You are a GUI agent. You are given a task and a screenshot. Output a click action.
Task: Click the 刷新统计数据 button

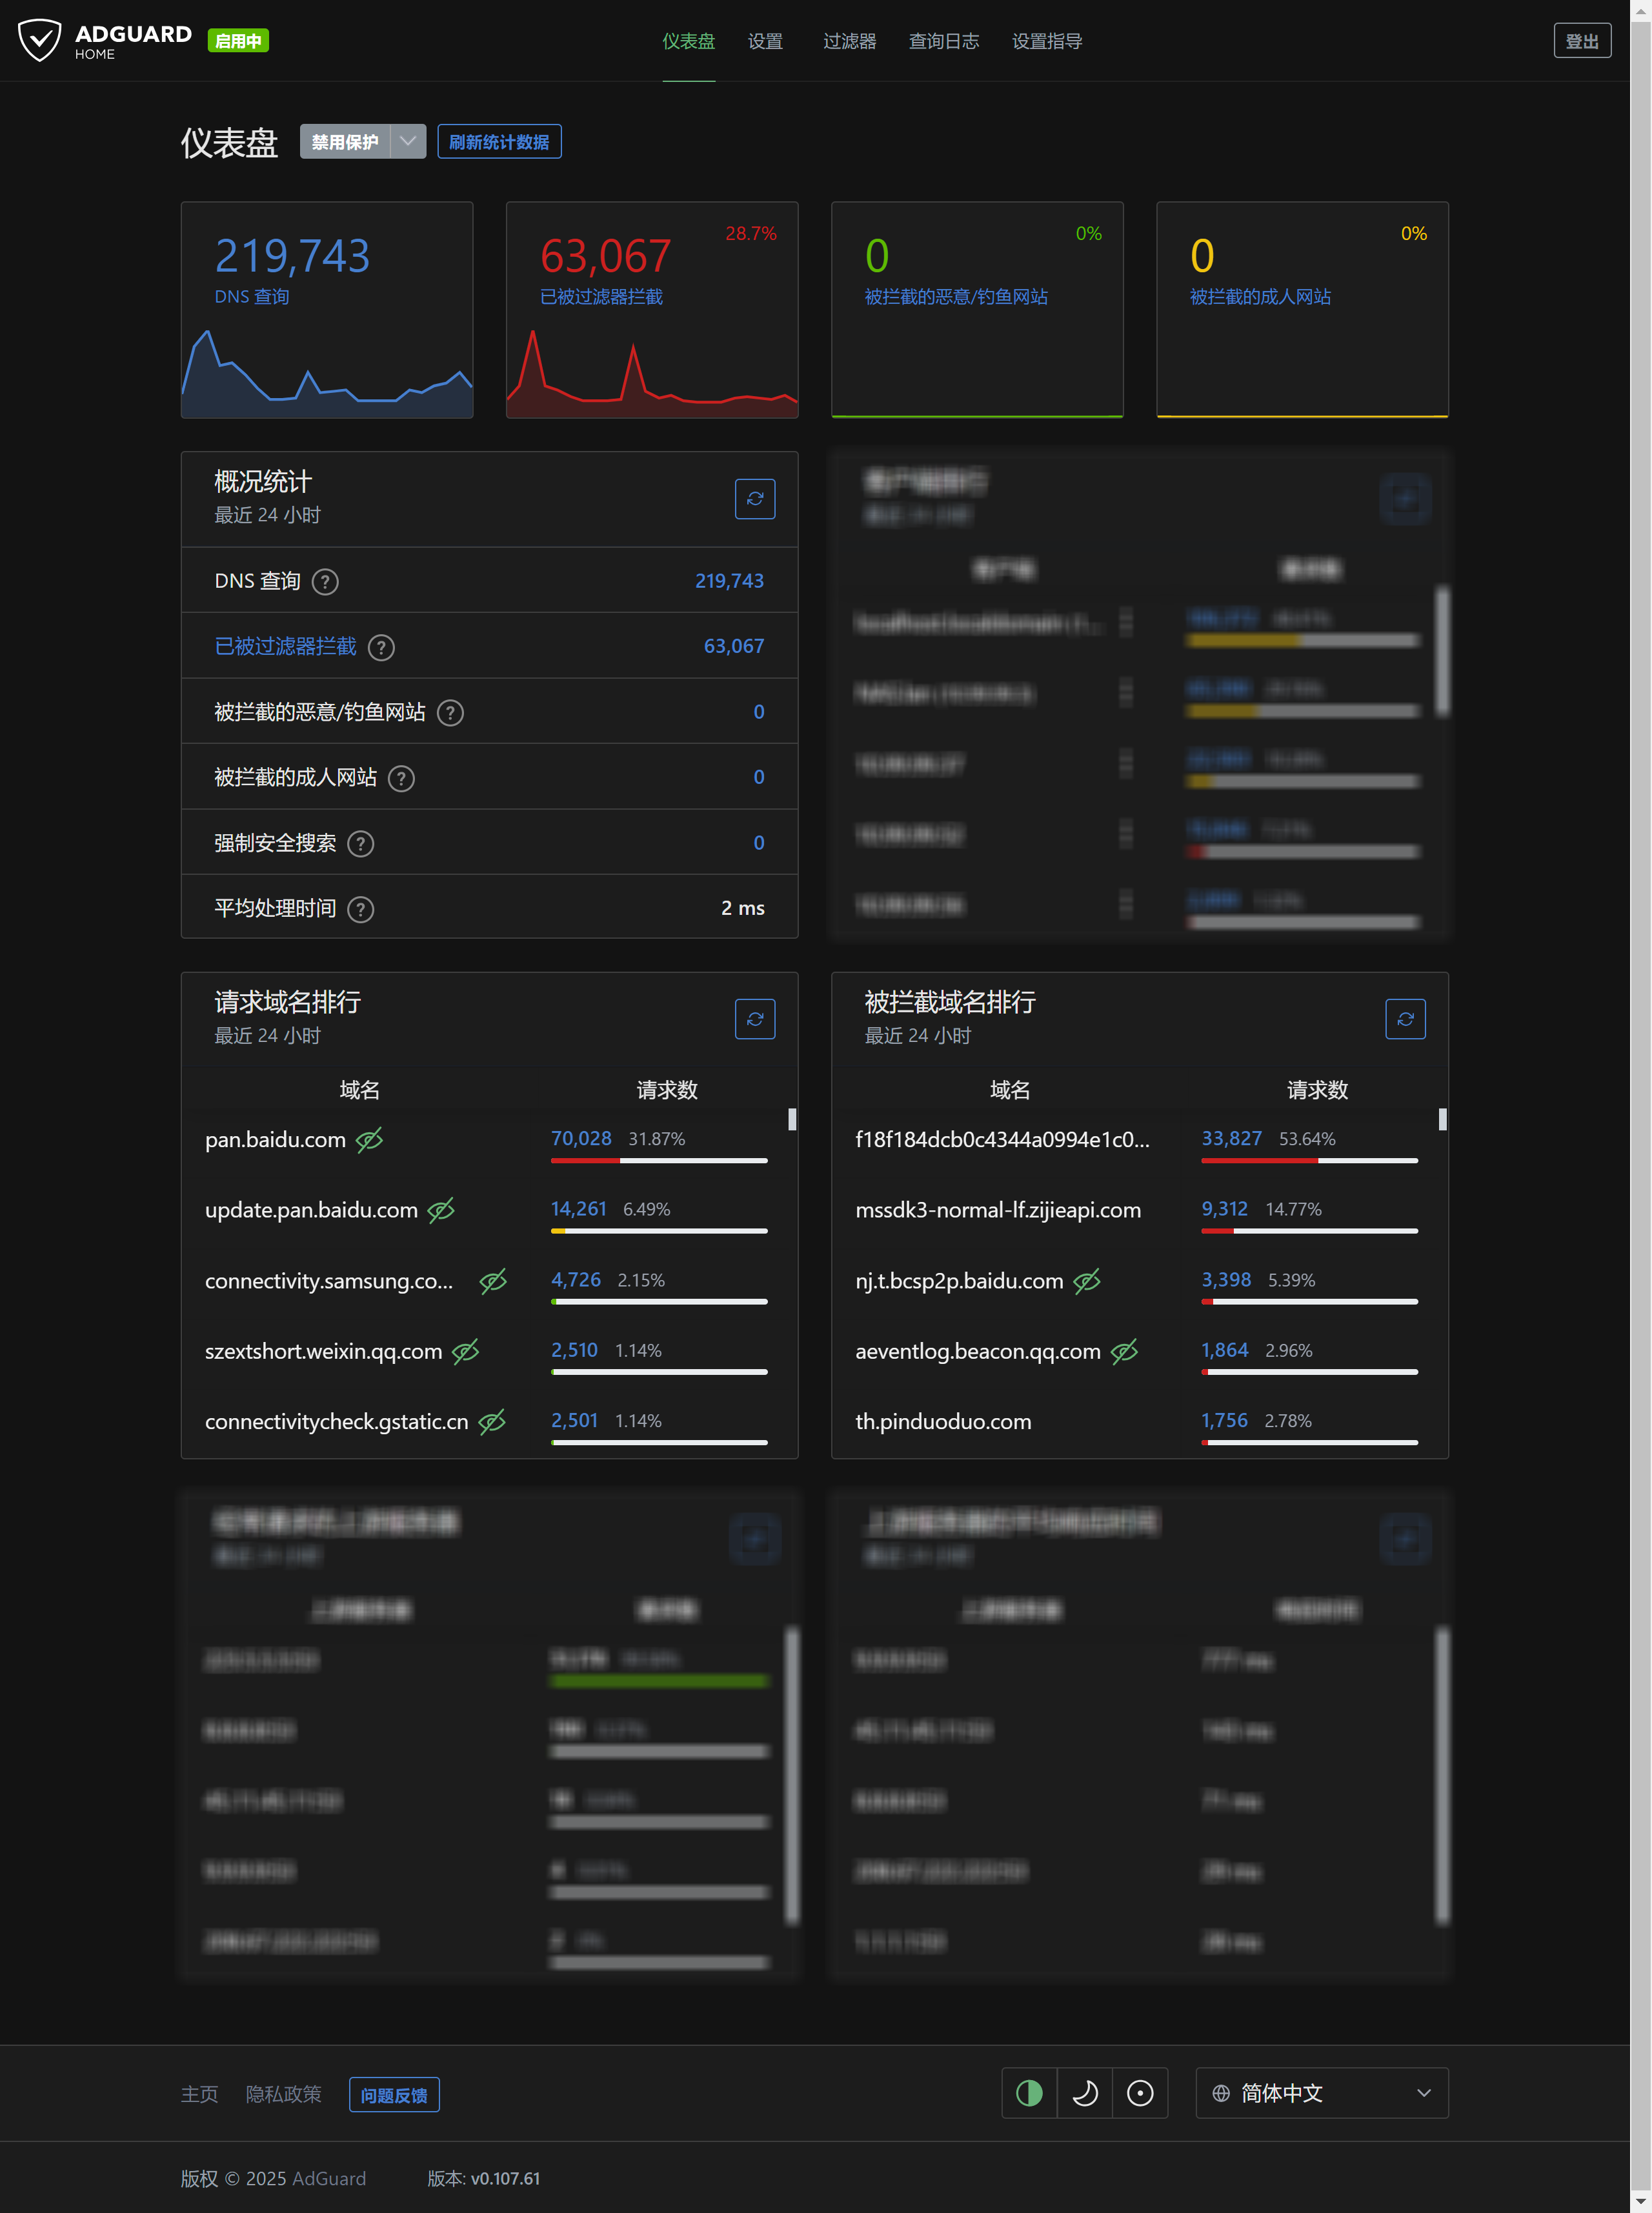[x=499, y=141]
